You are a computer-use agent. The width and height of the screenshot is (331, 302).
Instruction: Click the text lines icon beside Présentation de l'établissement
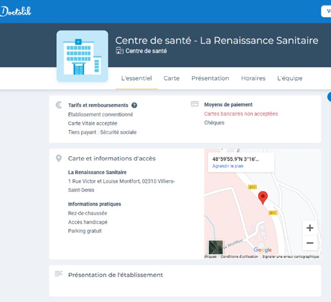tap(58, 274)
